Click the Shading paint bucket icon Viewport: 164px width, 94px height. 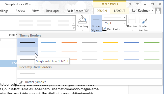[x=83, y=19]
